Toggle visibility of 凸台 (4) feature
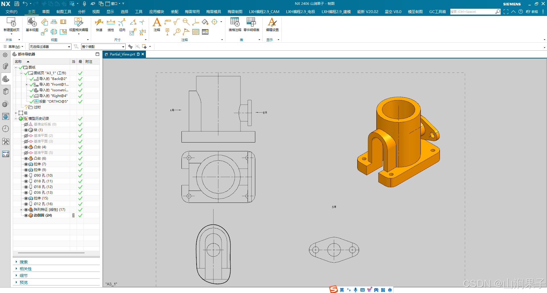547x293 pixels. coord(26,147)
